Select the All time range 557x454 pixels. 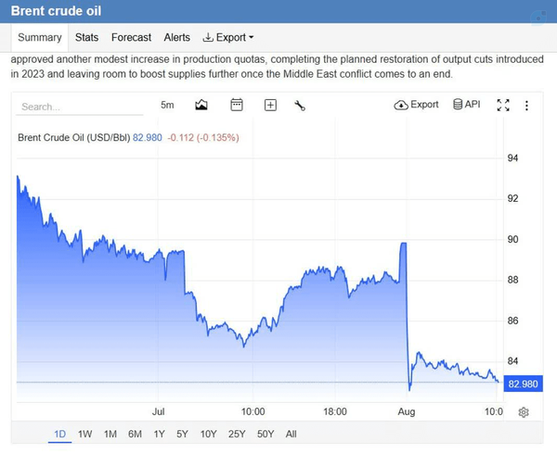[291, 434]
